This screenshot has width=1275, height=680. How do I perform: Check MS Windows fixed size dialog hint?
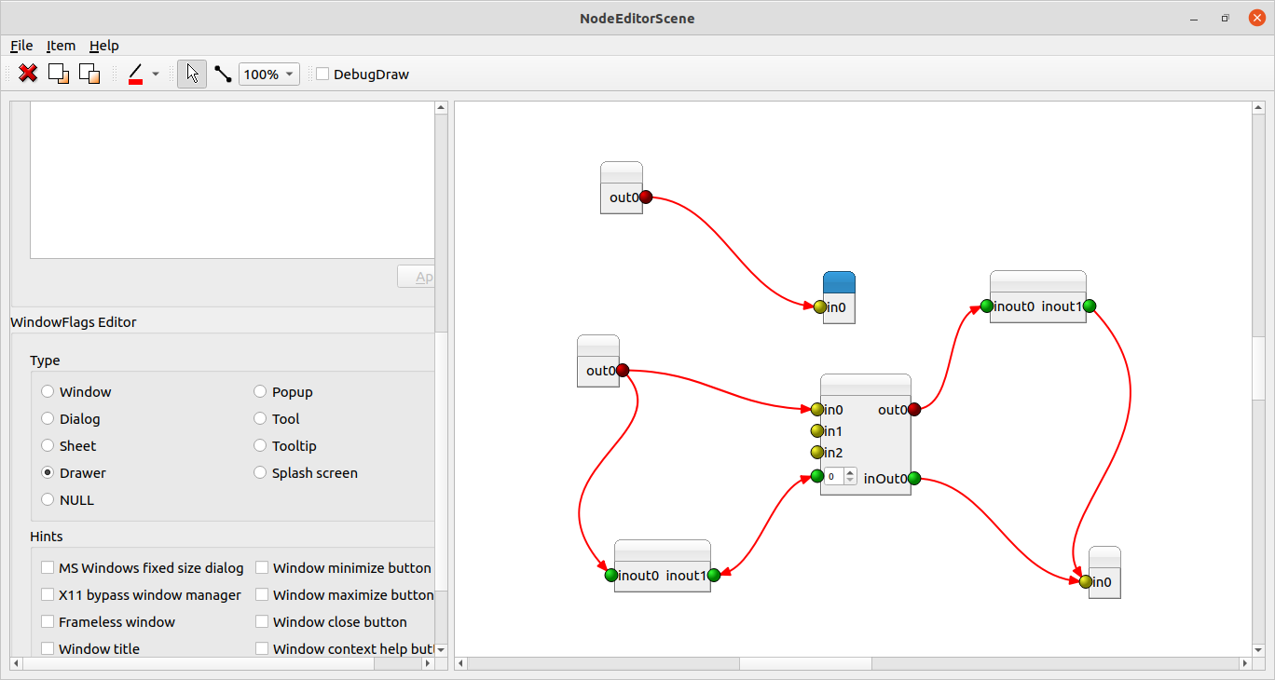48,568
